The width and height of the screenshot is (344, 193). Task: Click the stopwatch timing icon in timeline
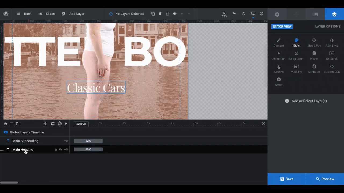60,124
